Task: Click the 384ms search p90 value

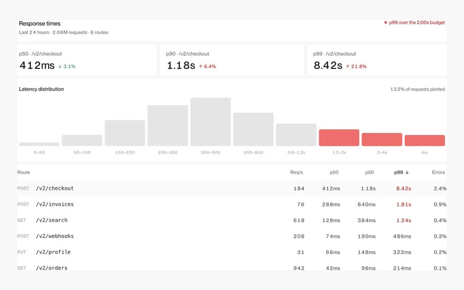Action: 367,220
